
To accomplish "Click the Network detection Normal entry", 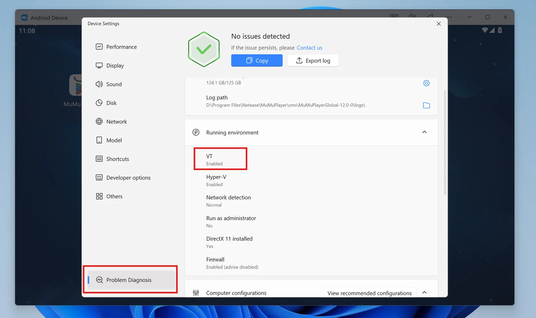I will coord(228,201).
